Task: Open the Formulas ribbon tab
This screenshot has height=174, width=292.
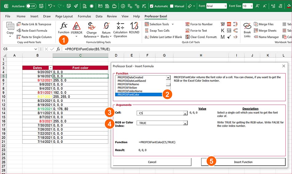Action: [84, 16]
